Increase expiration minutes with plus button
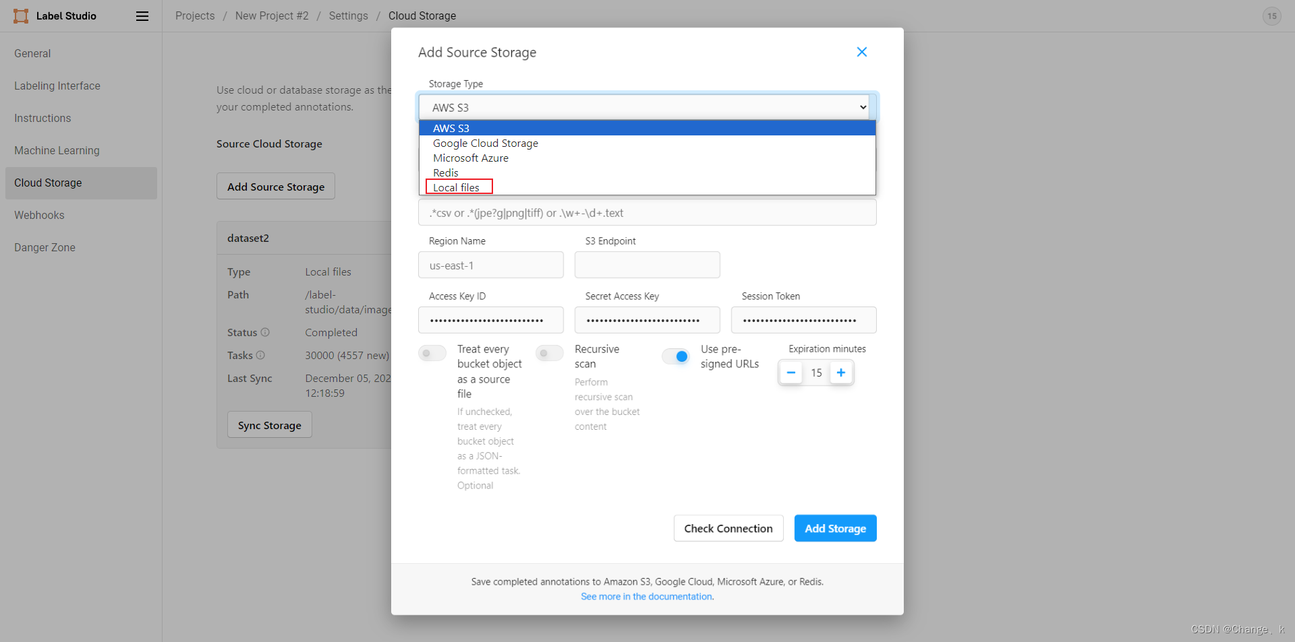Viewport: 1295px width, 642px height. (x=841, y=373)
